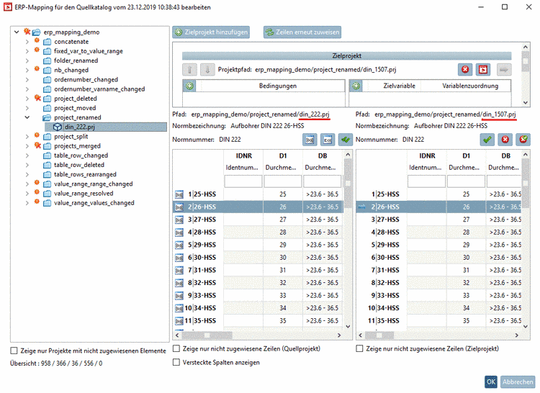Click the D1 filter field in source table
The width and height of the screenshot is (540, 393).
click(283, 181)
